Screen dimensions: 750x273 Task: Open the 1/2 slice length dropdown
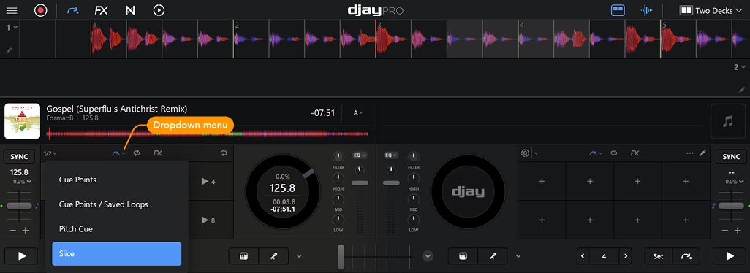tap(50, 153)
